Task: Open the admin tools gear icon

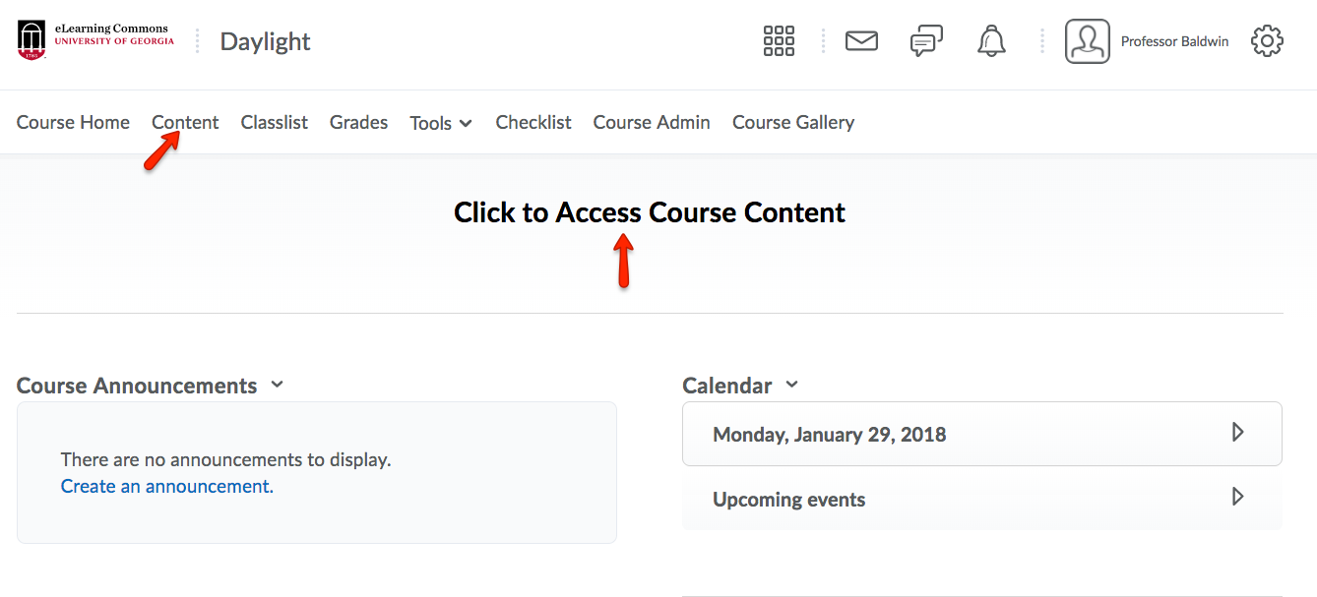Action: 1267,41
